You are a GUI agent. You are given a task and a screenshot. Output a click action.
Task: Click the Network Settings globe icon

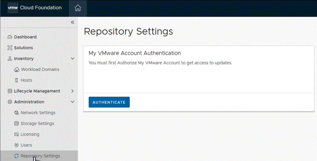click(x=16, y=112)
